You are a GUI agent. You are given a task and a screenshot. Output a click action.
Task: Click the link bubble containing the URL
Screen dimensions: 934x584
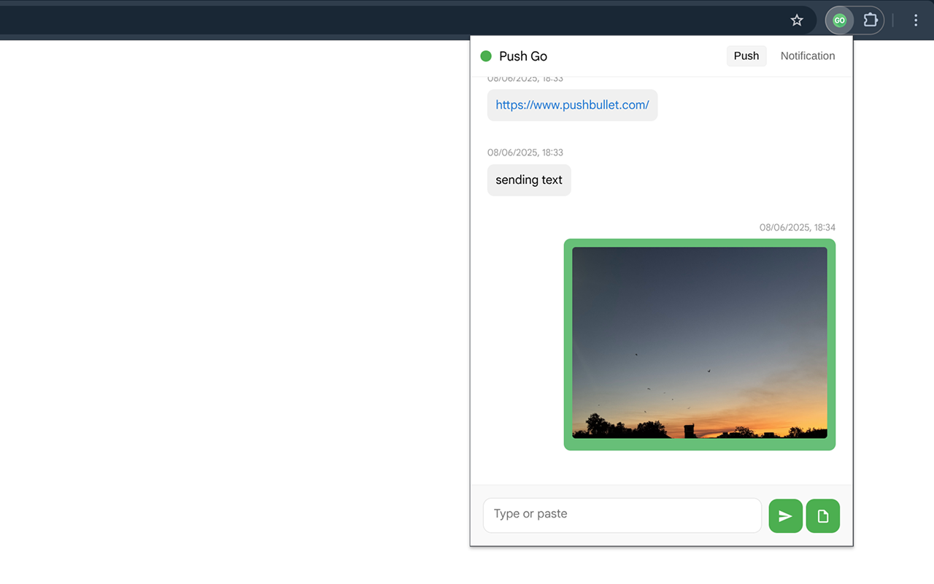(572, 104)
